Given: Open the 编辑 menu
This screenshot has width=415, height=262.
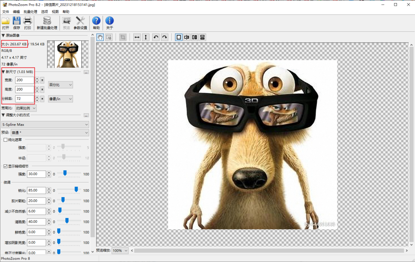Looking at the screenshot, I should point(17,12).
